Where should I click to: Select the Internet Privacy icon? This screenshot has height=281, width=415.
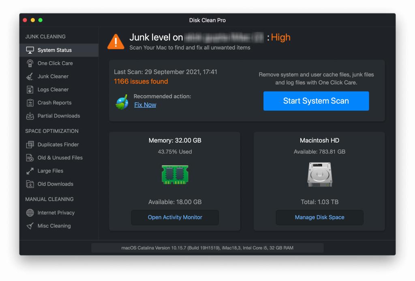pos(30,212)
